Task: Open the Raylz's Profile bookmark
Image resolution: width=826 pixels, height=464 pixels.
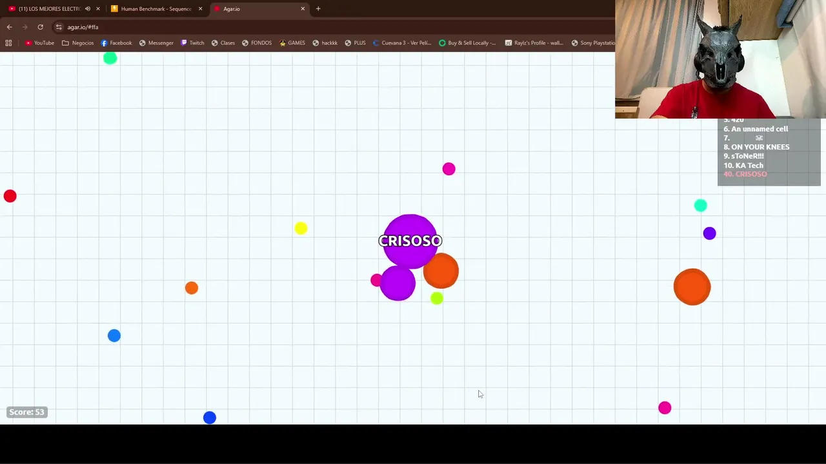Action: 533,43
